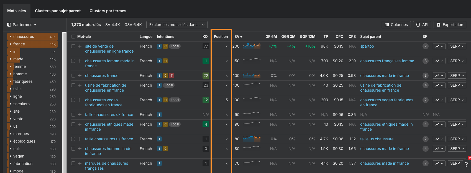Open trend chart button for spartoo row
This screenshot has height=173, width=471.
tap(439, 46)
